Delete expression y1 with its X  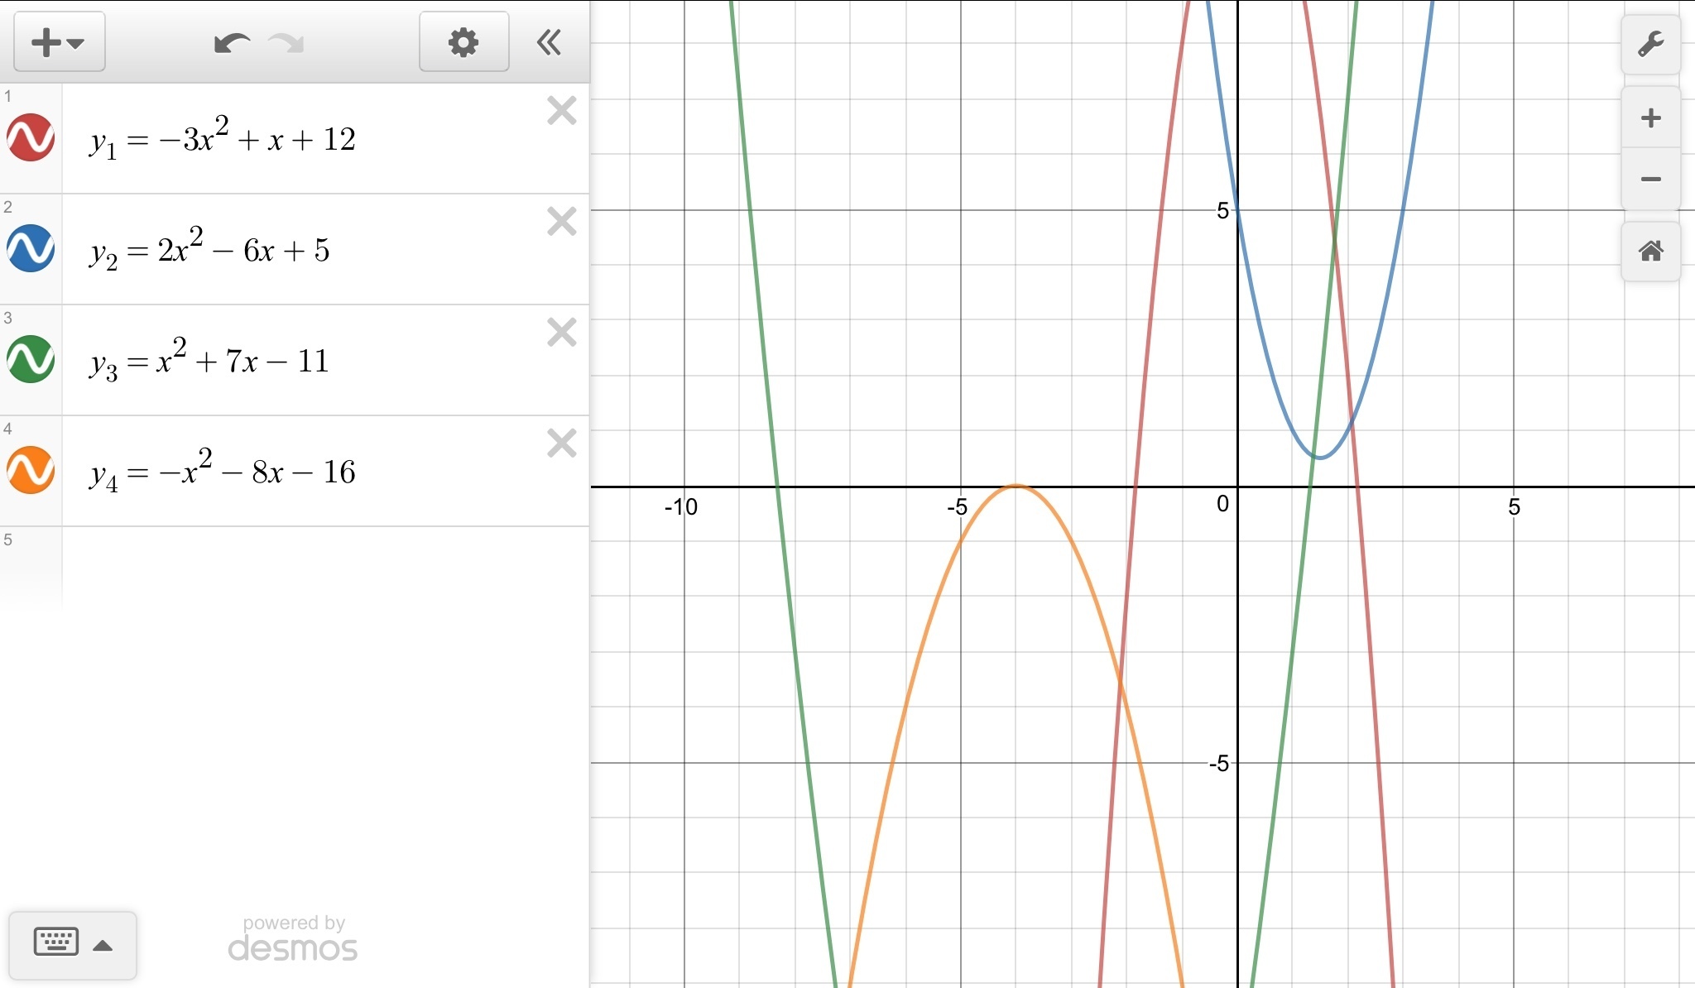[x=562, y=111]
